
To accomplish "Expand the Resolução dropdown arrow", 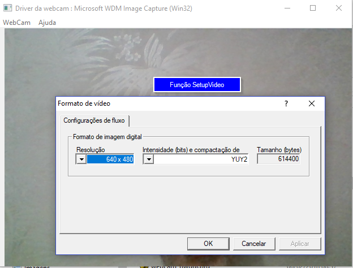I will (81, 159).
